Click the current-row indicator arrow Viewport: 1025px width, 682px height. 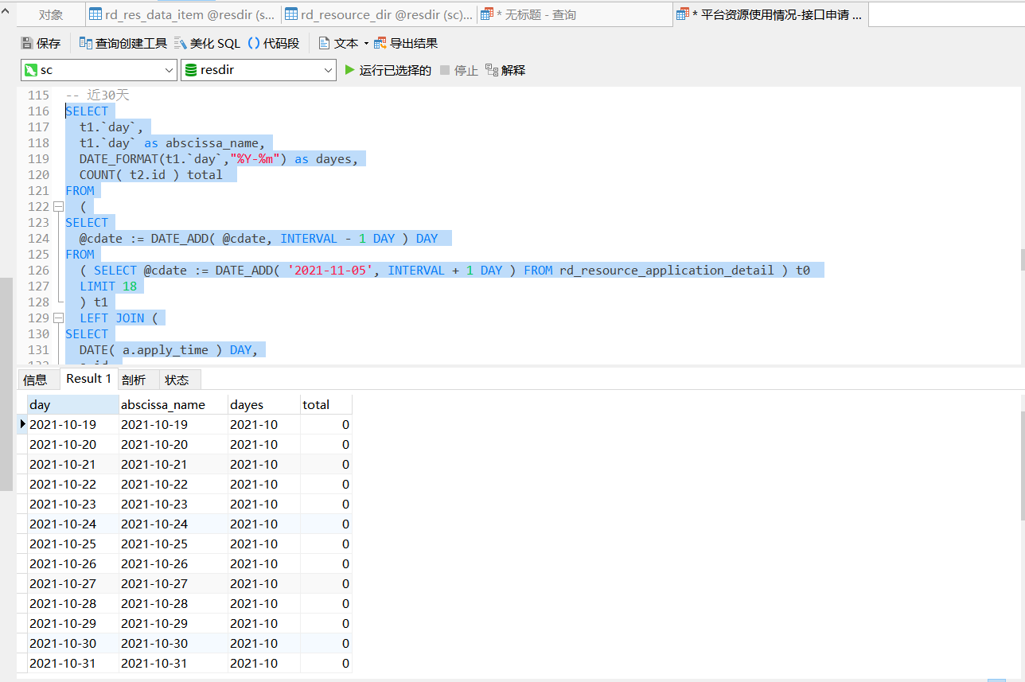[x=22, y=424]
